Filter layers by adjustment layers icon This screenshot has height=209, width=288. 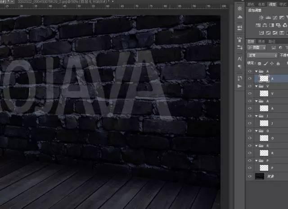pyautogui.click(x=280, y=48)
